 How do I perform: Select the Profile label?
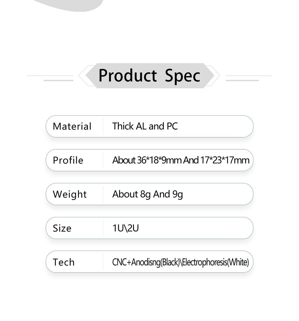pos(68,160)
